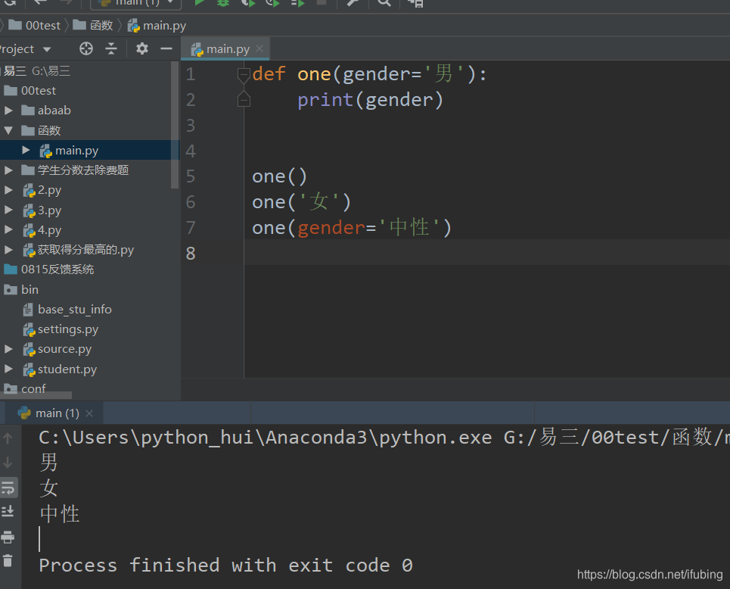Expand the 4.py node

click(x=8, y=229)
